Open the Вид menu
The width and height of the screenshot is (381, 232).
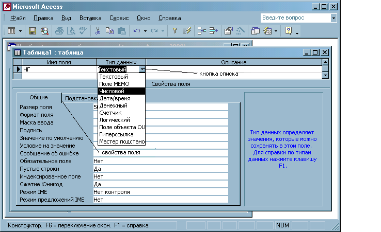66,18
